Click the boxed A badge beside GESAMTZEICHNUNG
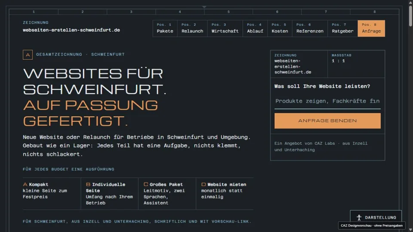The width and height of the screenshot is (413, 232). 28,55
